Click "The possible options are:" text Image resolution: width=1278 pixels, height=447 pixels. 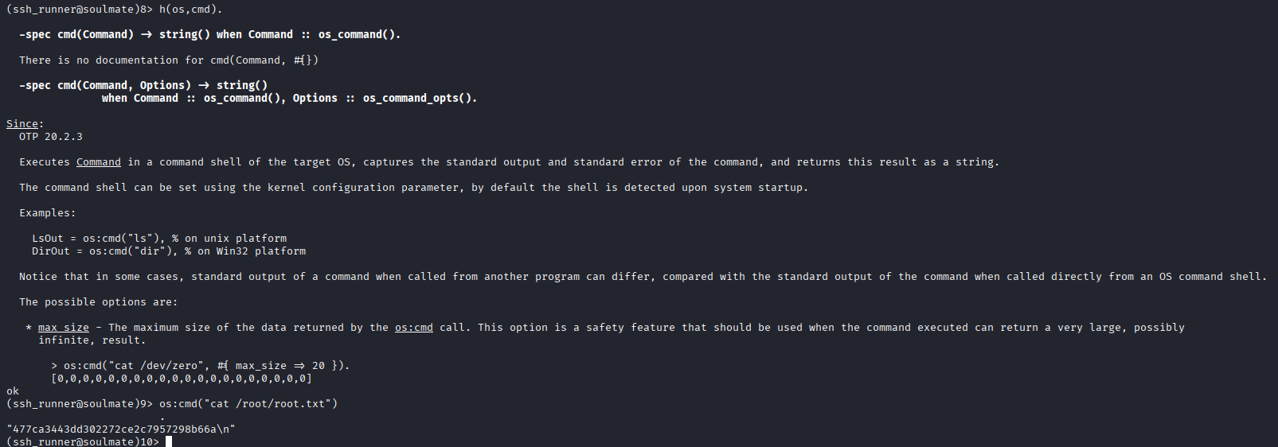(x=99, y=302)
